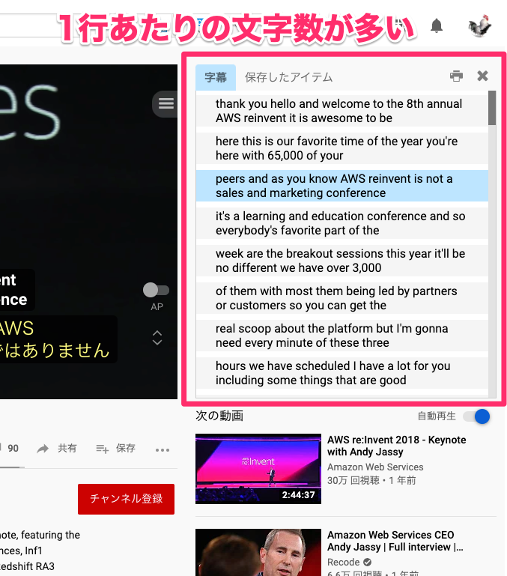Image resolution: width=507 pixels, height=576 pixels.
Task: Open the hamburger menu beside the video
Action: coord(166,103)
